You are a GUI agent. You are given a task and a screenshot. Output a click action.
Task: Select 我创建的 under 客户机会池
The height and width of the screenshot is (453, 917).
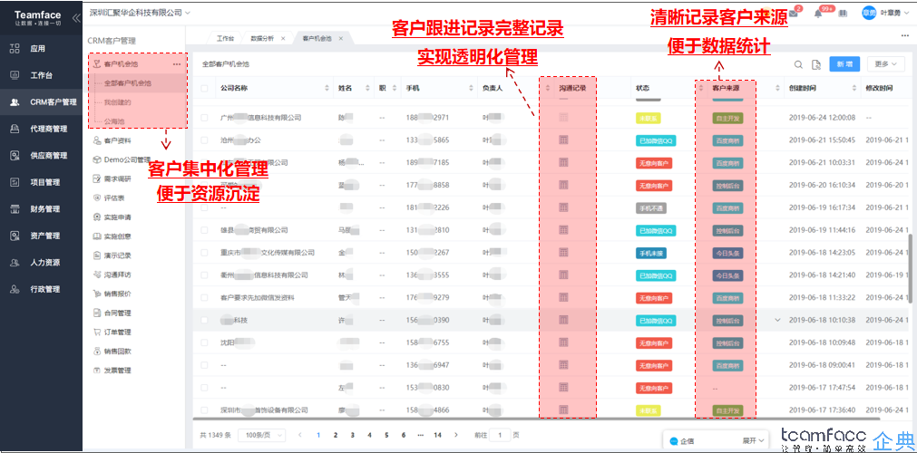click(118, 102)
